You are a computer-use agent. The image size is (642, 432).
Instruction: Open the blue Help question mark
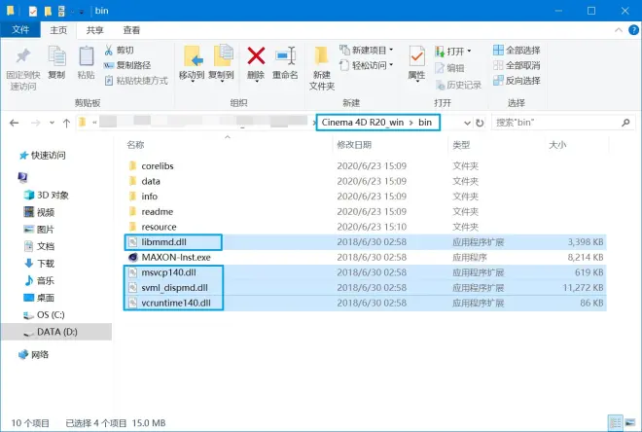coord(634,30)
